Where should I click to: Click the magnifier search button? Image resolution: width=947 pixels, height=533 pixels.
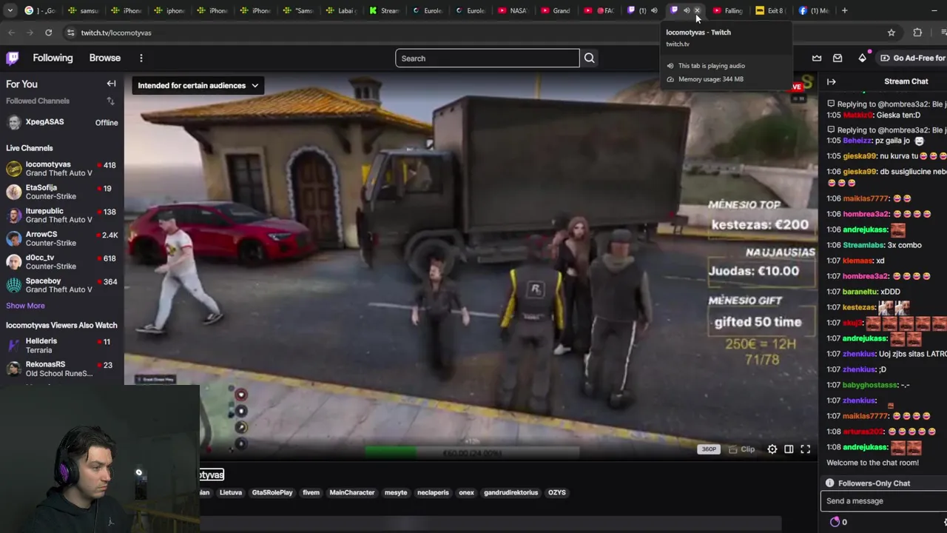point(589,58)
